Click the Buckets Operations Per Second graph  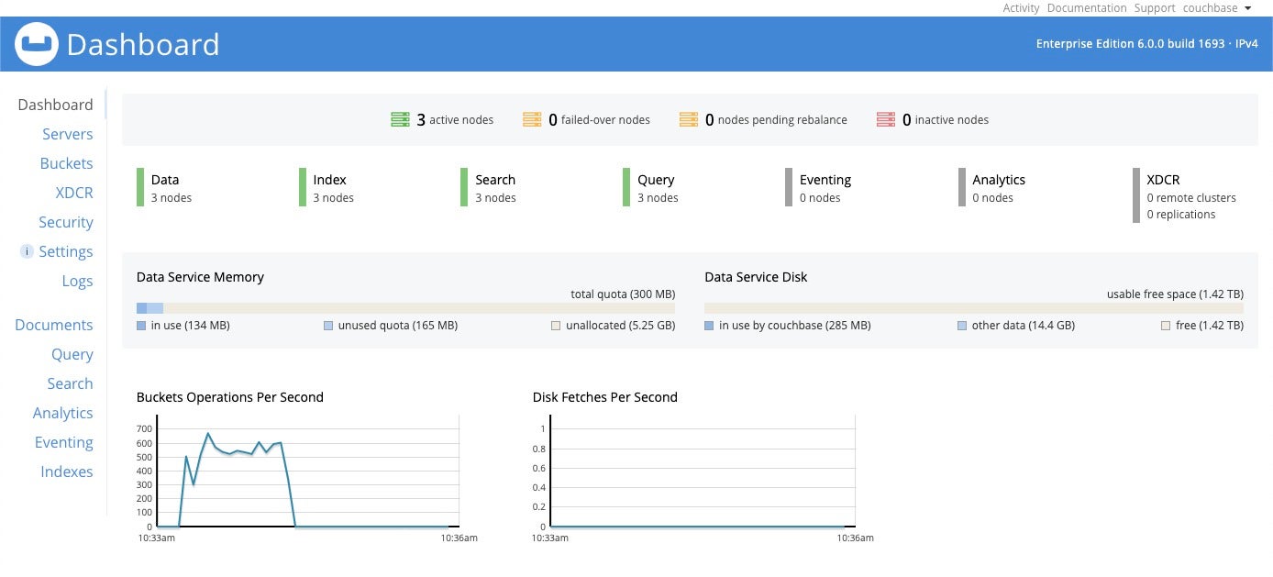click(307, 471)
